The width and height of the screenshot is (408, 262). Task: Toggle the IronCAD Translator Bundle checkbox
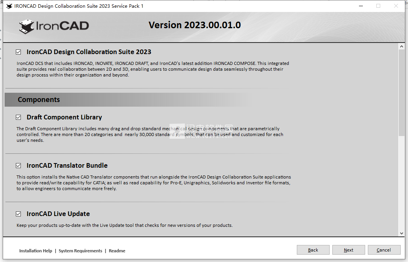coord(18,166)
